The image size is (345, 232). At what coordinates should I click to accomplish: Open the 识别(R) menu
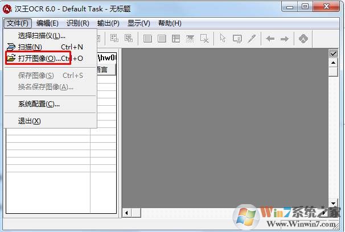click(78, 23)
